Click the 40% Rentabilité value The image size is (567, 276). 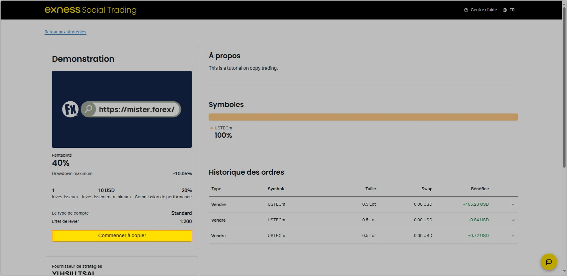(61, 163)
